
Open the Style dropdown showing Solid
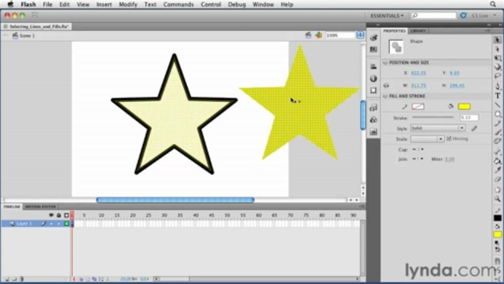pyautogui.click(x=438, y=128)
